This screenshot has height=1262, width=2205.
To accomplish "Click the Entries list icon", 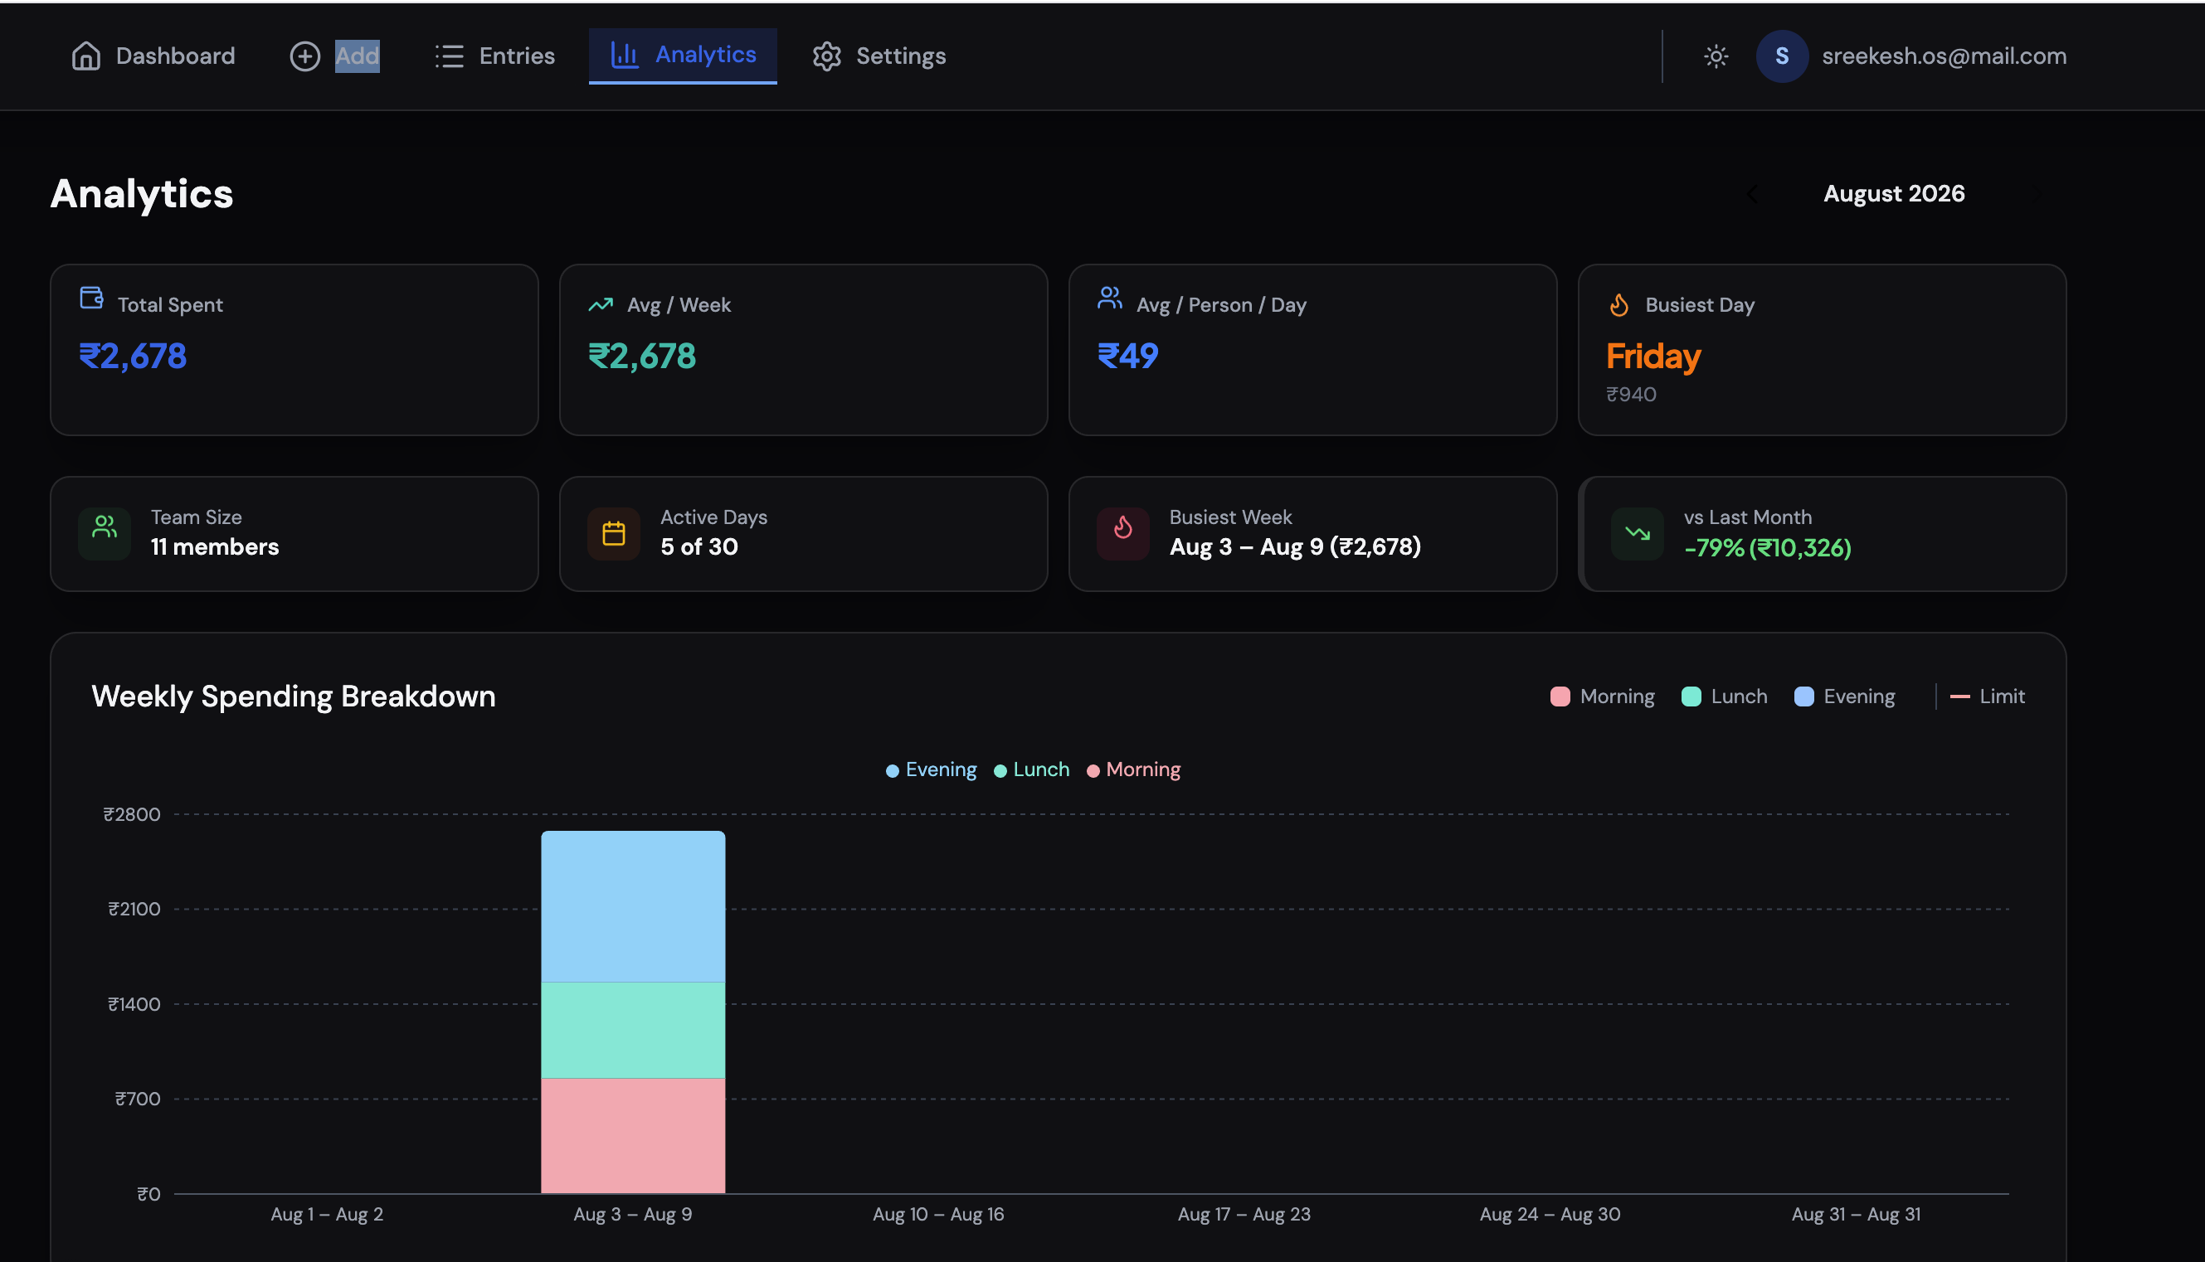I will (x=449, y=56).
